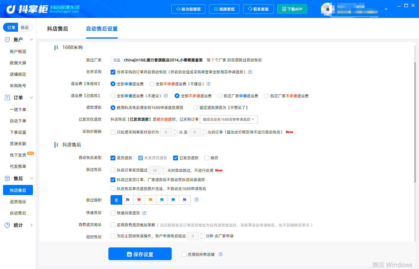Select 指定厂家申请退运费 radio option
The height and width of the screenshot is (269, 419).
[220, 96]
